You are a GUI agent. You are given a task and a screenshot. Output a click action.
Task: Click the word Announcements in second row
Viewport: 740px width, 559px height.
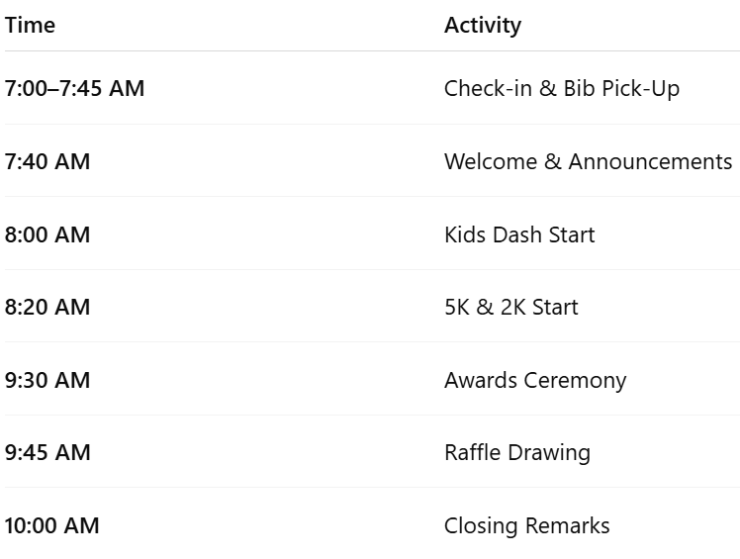click(x=650, y=161)
